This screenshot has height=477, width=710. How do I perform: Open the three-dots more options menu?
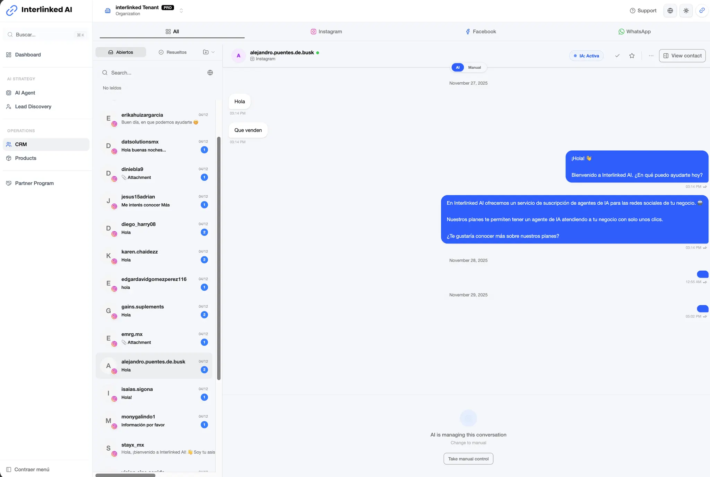pyautogui.click(x=651, y=56)
